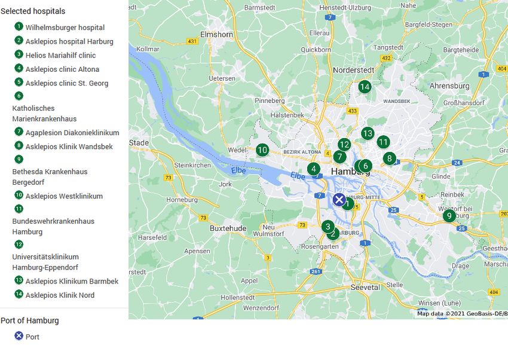Click the 'Katholisches Marienkrankenhaus' legend text
The image size is (508, 345).
point(44,114)
